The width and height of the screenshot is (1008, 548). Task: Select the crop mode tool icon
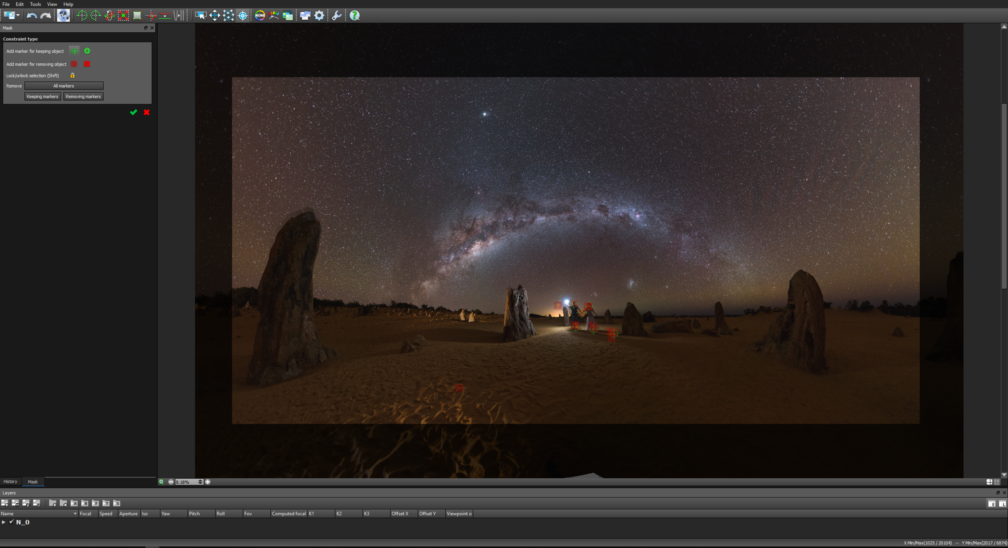[137, 16]
